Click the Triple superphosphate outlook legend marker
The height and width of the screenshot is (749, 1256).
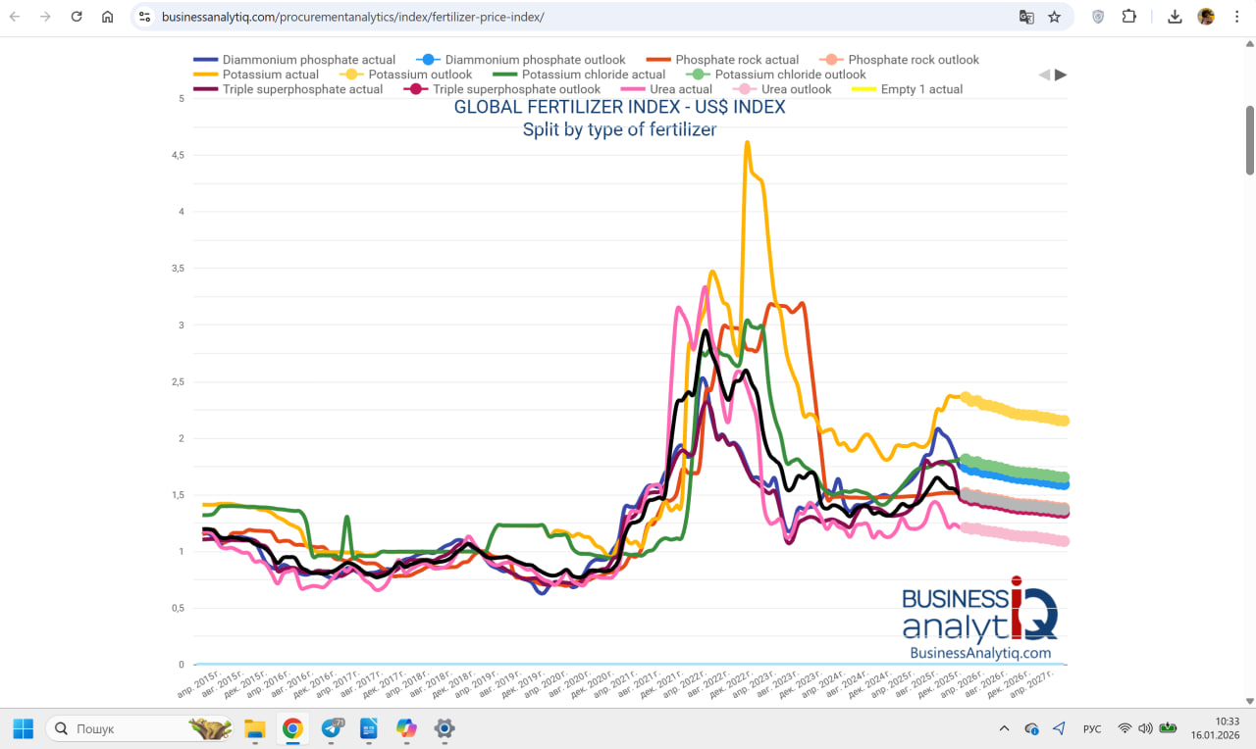pos(417,89)
